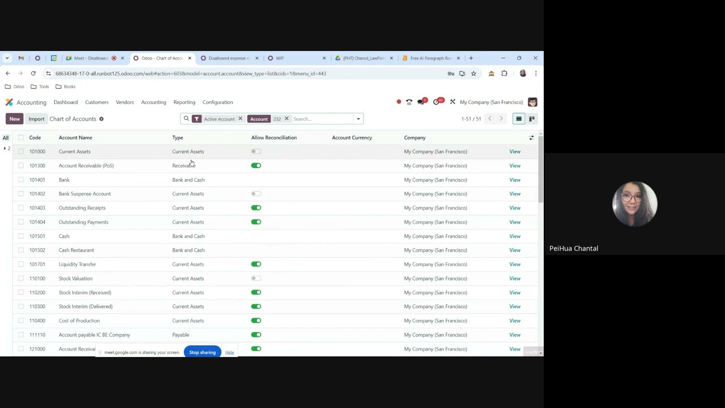This screenshot has height=408, width=725.
Task: Click the red recording dot in the Odoo navbar
Action: (399, 102)
